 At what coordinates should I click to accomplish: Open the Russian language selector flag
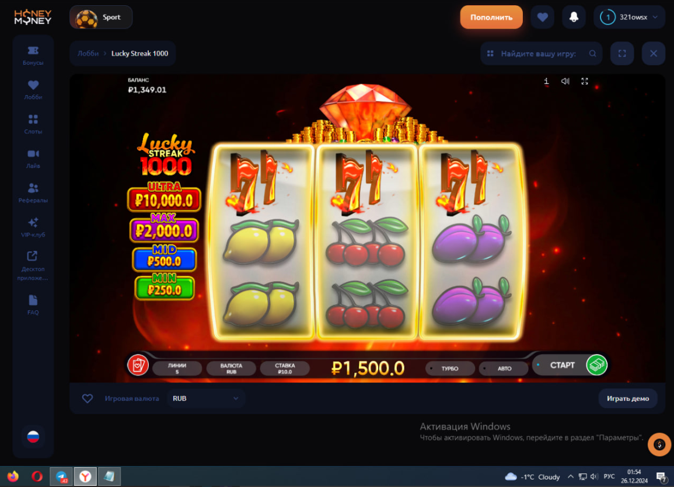click(x=33, y=437)
